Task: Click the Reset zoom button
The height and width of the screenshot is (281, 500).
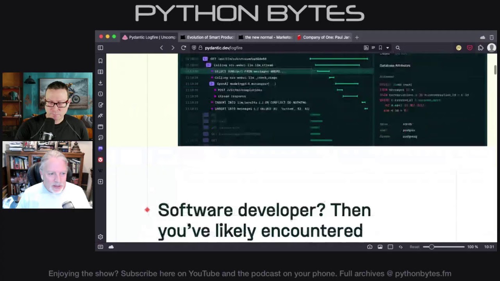Action: click(x=414, y=247)
